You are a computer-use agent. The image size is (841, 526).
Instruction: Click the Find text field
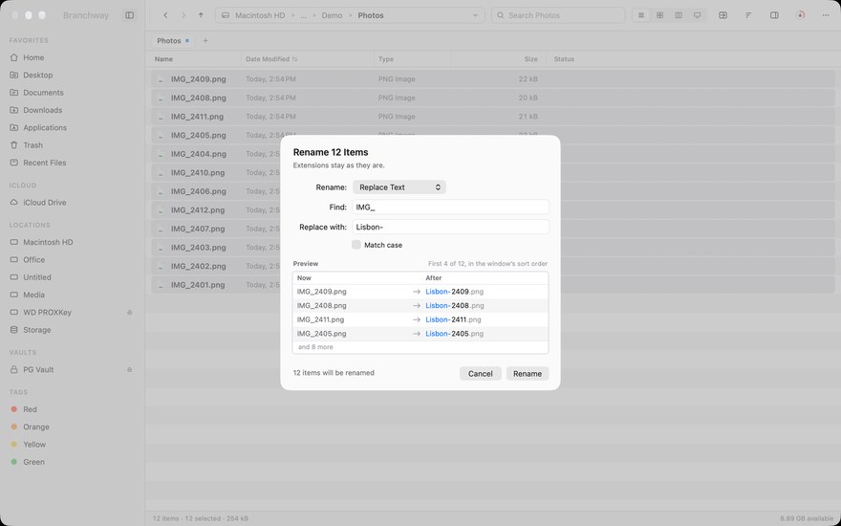click(450, 208)
